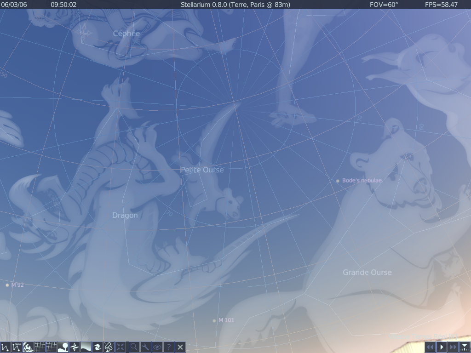Toggle night mode eye icon
The width and height of the screenshot is (471, 353).
157,347
